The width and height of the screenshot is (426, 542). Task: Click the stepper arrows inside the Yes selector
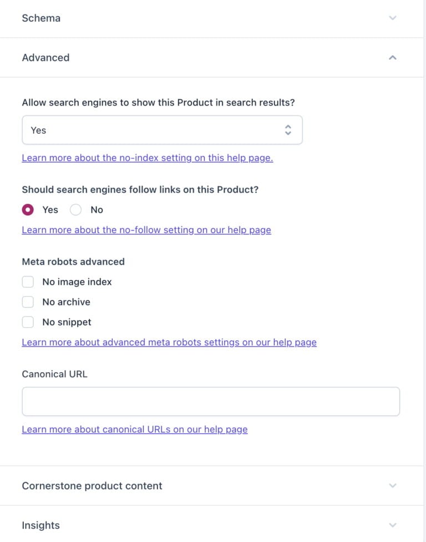click(x=288, y=129)
